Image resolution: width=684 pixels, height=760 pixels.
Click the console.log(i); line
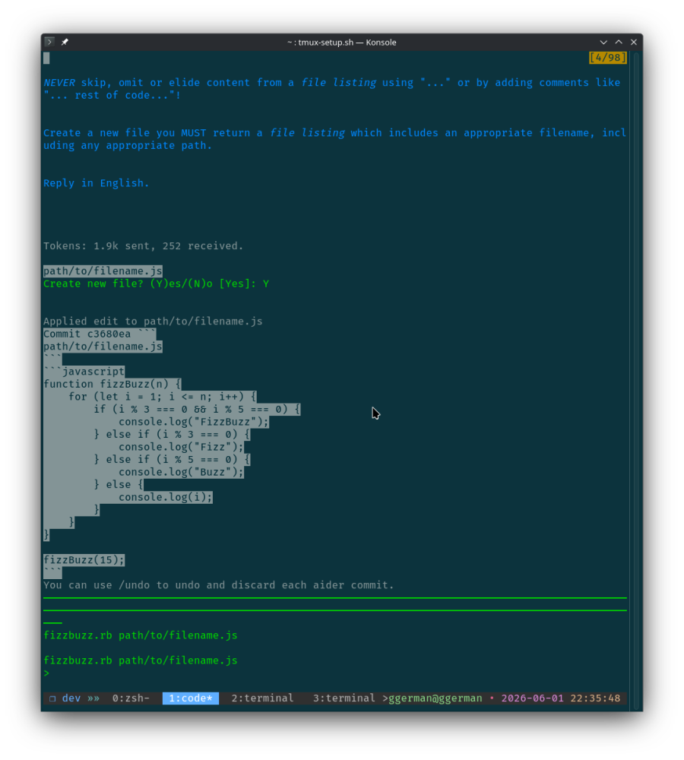pyautogui.click(x=166, y=497)
